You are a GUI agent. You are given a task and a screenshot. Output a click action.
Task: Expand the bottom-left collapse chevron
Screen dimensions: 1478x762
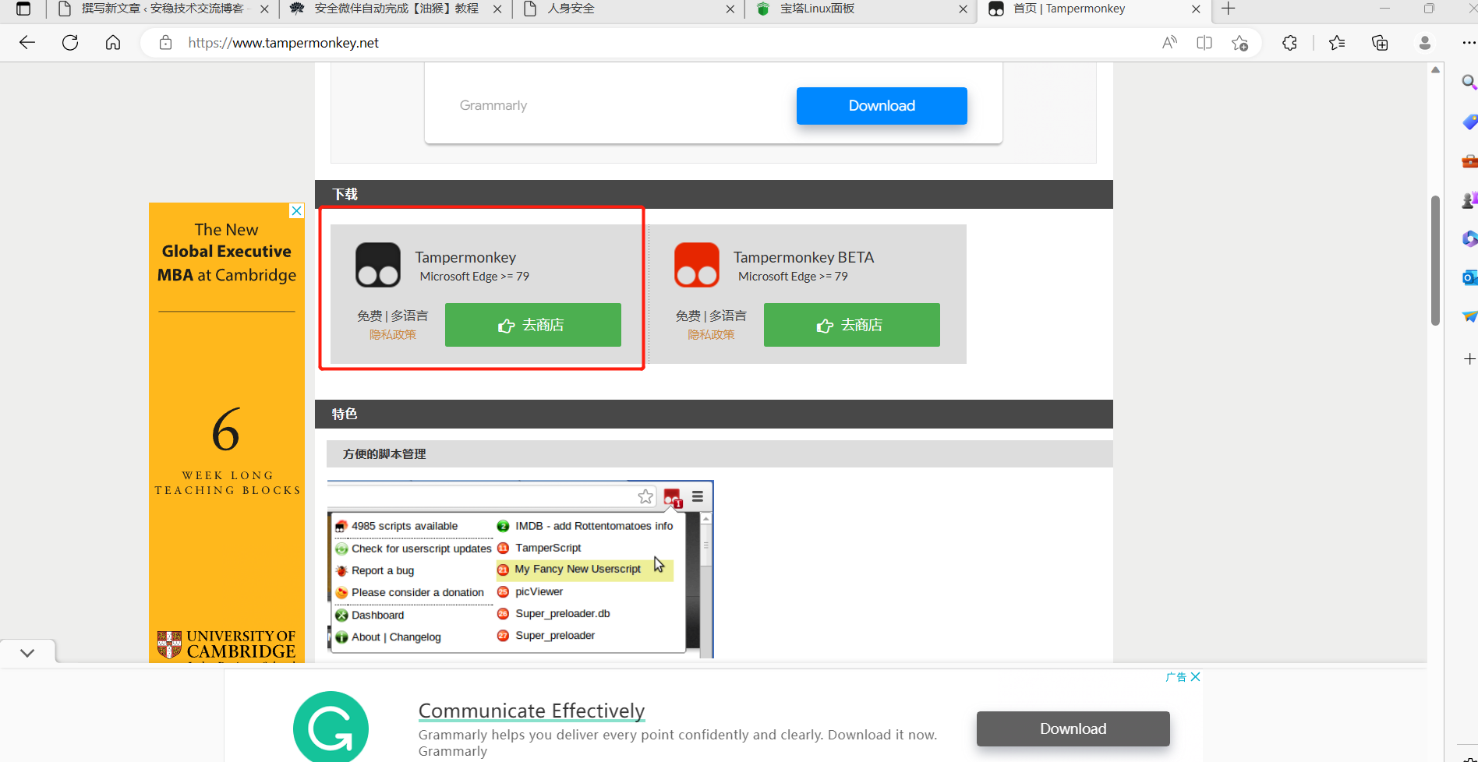click(27, 653)
